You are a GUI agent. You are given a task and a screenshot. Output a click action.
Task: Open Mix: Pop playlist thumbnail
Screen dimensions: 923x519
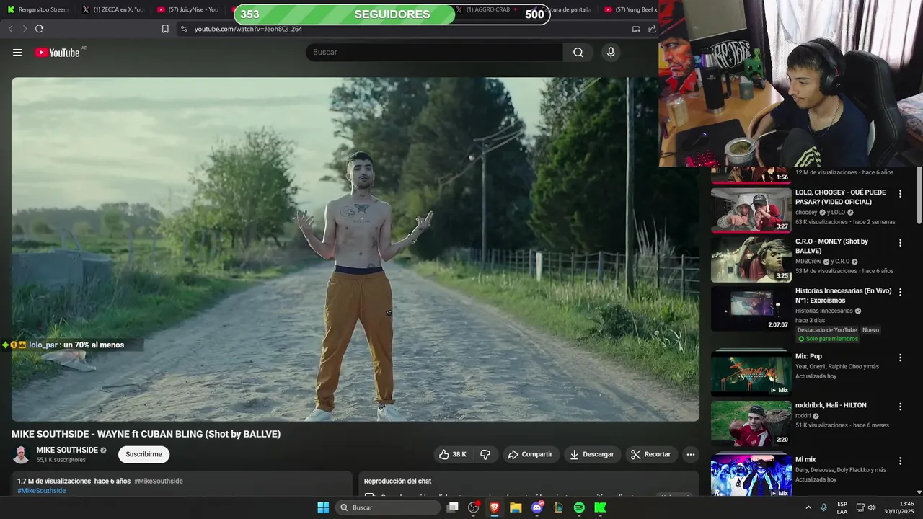coord(751,373)
